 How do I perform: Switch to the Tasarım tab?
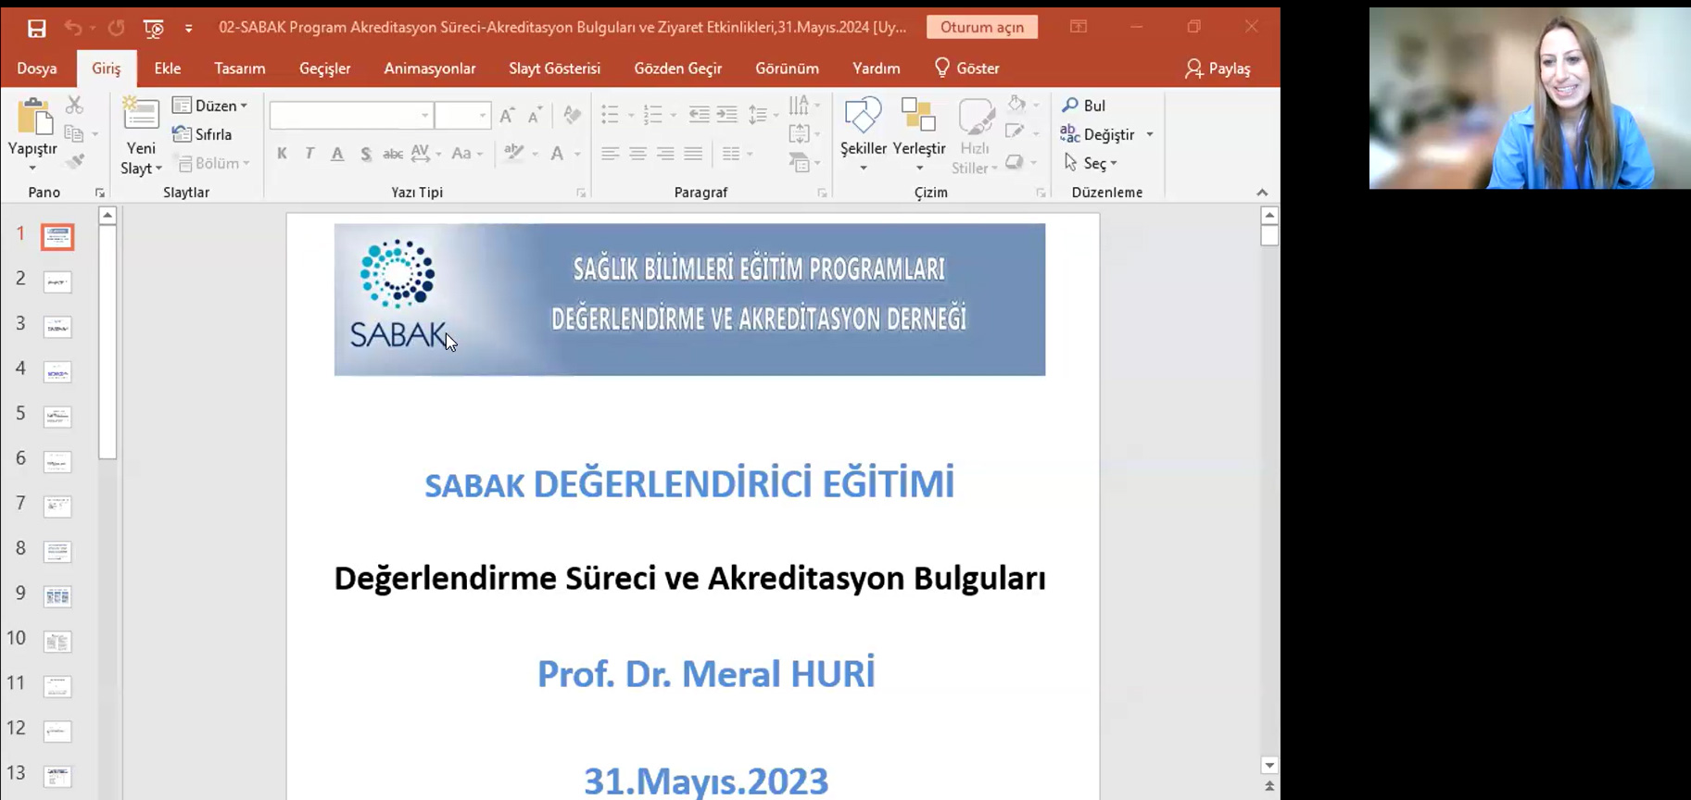pos(240,69)
